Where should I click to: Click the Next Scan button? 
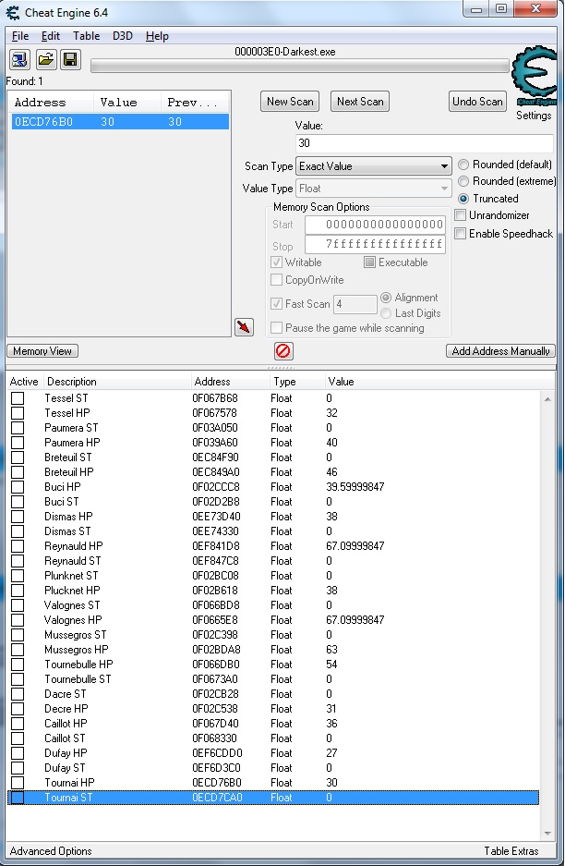[360, 102]
